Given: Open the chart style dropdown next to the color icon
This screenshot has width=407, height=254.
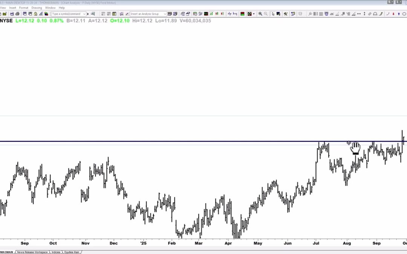Looking at the screenshot, I should (254, 14).
